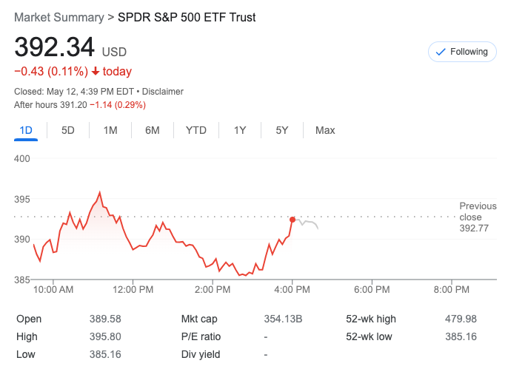508x369 pixels.
Task: Toggle the Following button
Action: (462, 52)
